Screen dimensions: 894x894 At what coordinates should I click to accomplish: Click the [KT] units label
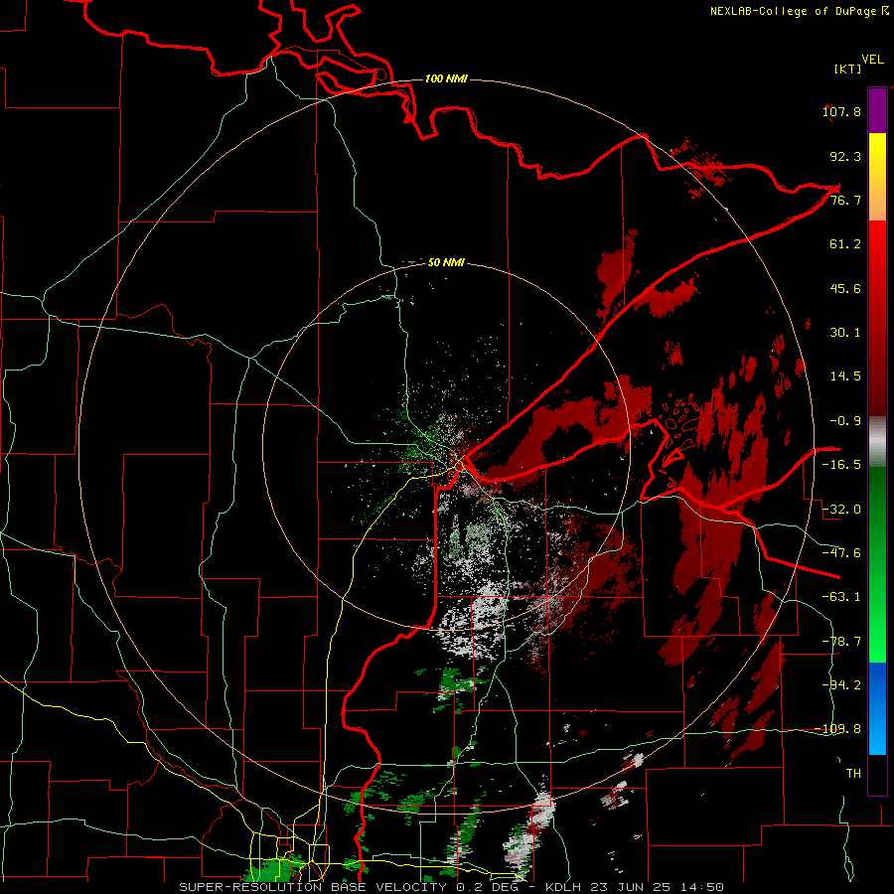point(848,69)
